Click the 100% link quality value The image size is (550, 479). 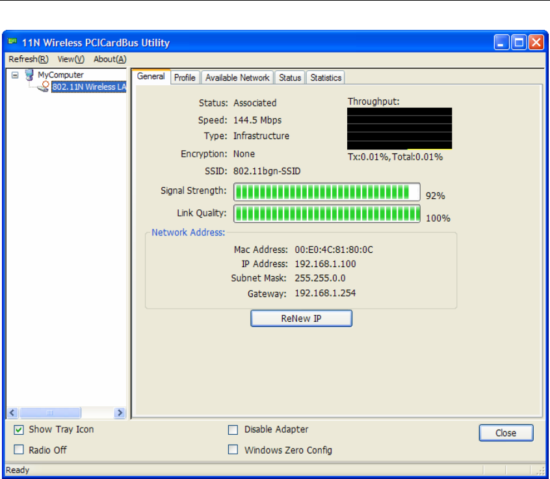438,218
